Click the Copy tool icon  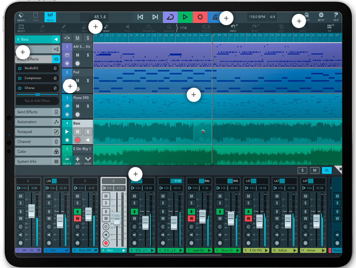(281, 26)
